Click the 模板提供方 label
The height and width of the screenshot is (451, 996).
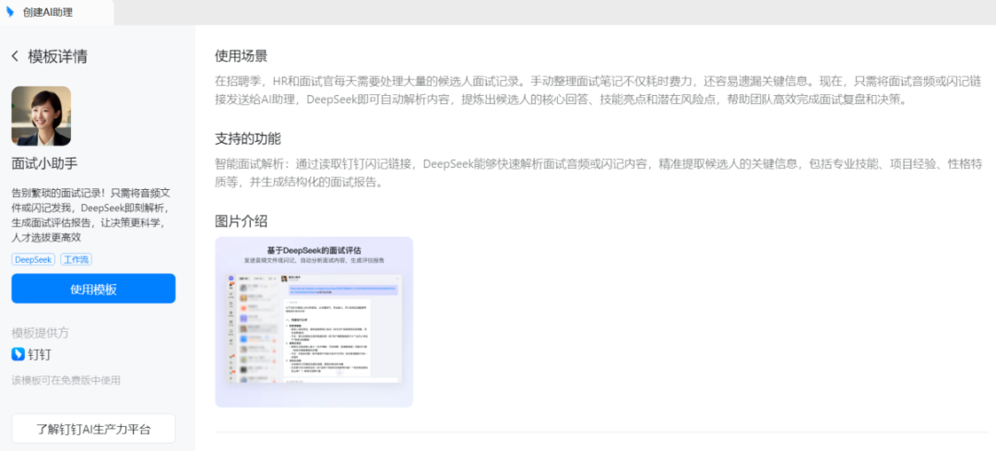click(x=38, y=334)
